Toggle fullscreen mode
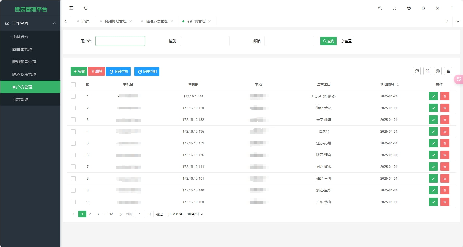 [x=394, y=8]
